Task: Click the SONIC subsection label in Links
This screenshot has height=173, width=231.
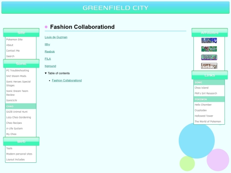Action: coord(209,82)
